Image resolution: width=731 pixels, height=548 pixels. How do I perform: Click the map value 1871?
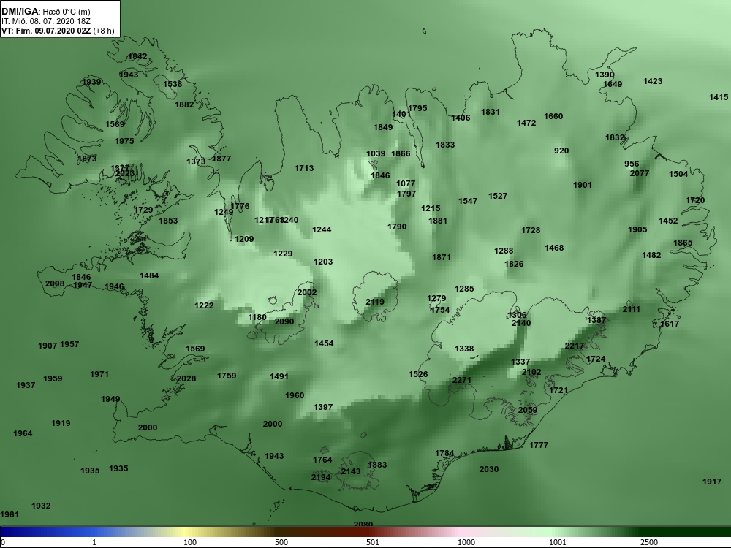click(441, 256)
